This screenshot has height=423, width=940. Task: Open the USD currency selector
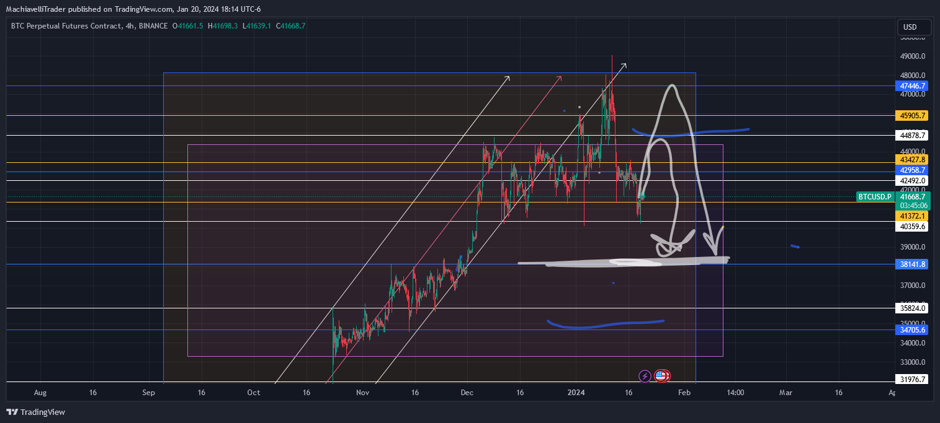click(914, 27)
